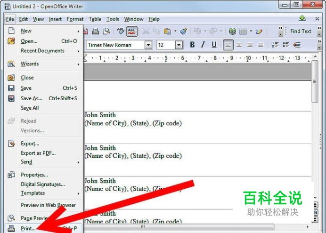The width and height of the screenshot is (326, 233).
Task: Open the Edit menu
Action: [x=23, y=19]
